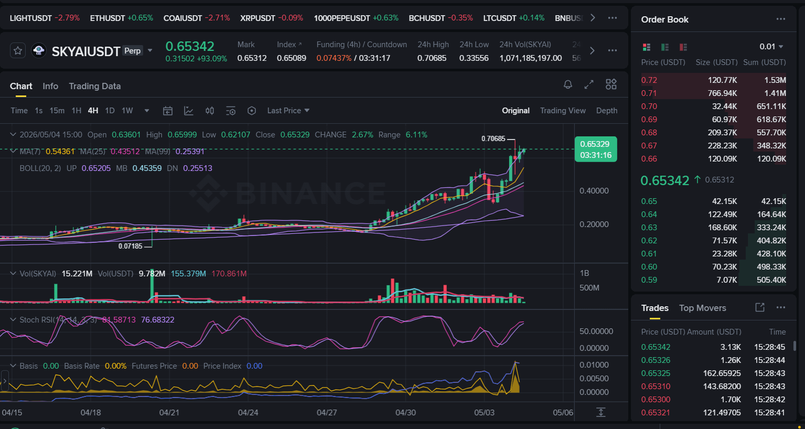Image resolution: width=805 pixels, height=429 pixels.
Task: Open order book 0.01 precision dropdown
Action: (771, 47)
